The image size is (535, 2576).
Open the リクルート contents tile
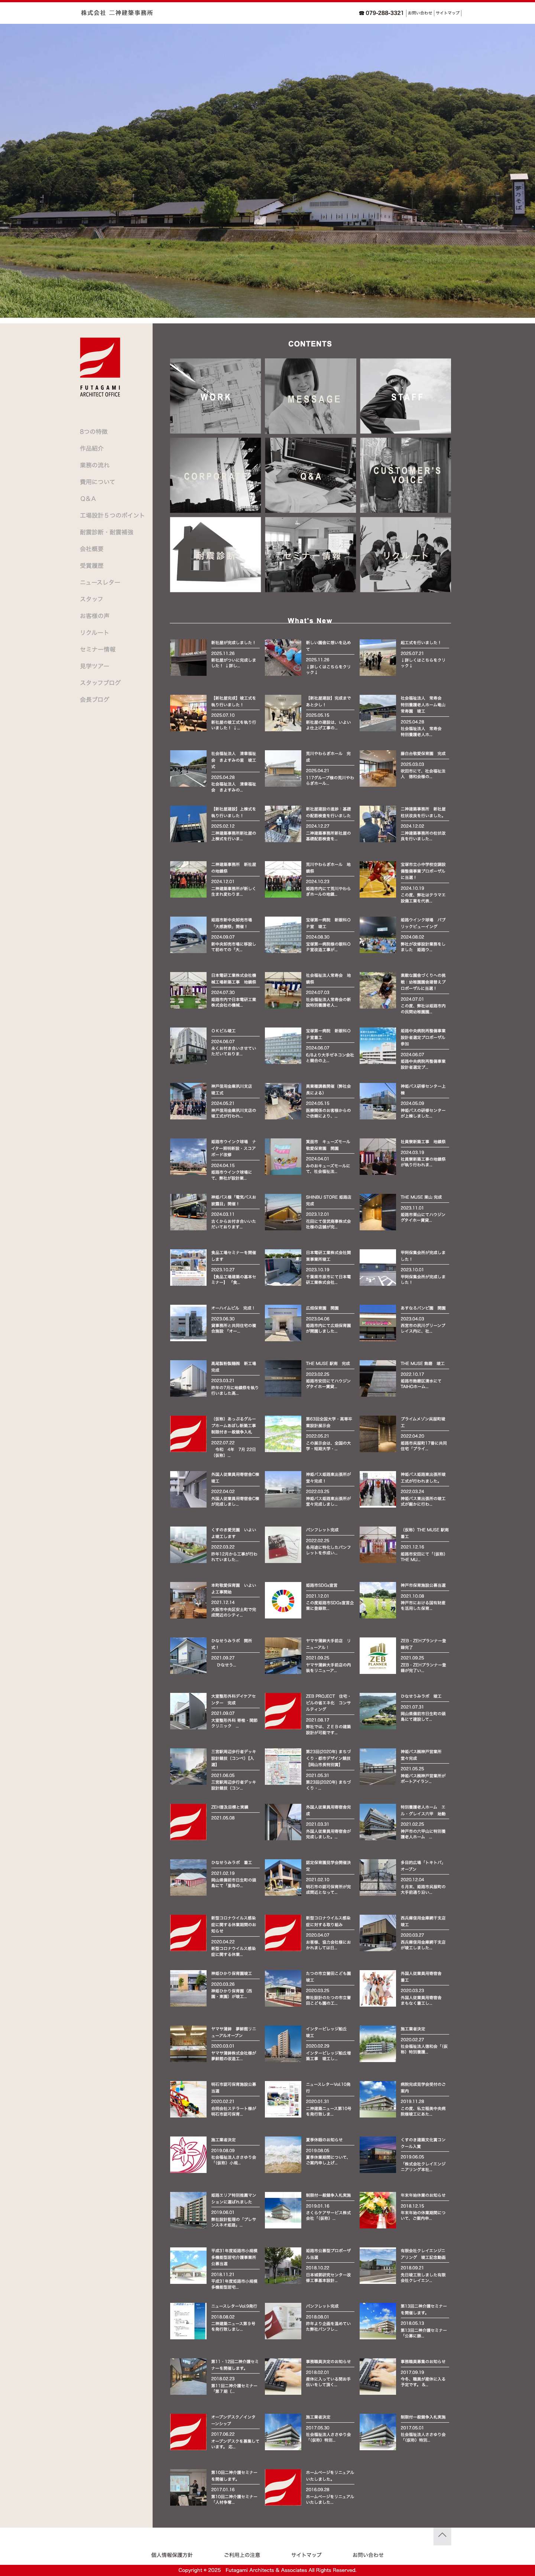(x=405, y=554)
